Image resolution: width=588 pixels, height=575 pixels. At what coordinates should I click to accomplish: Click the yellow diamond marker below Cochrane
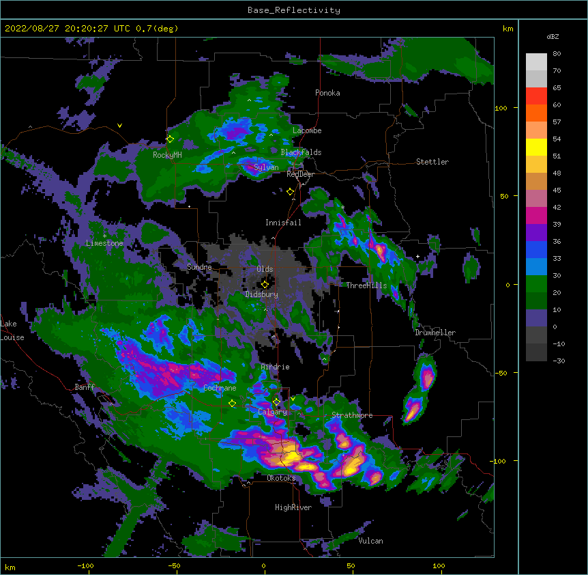point(232,403)
